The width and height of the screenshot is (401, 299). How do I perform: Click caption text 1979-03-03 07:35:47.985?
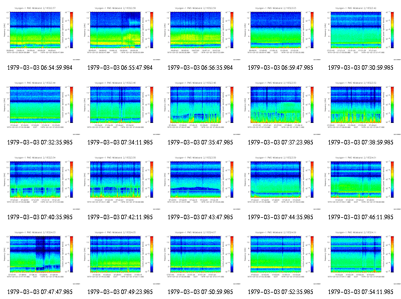point(200,142)
